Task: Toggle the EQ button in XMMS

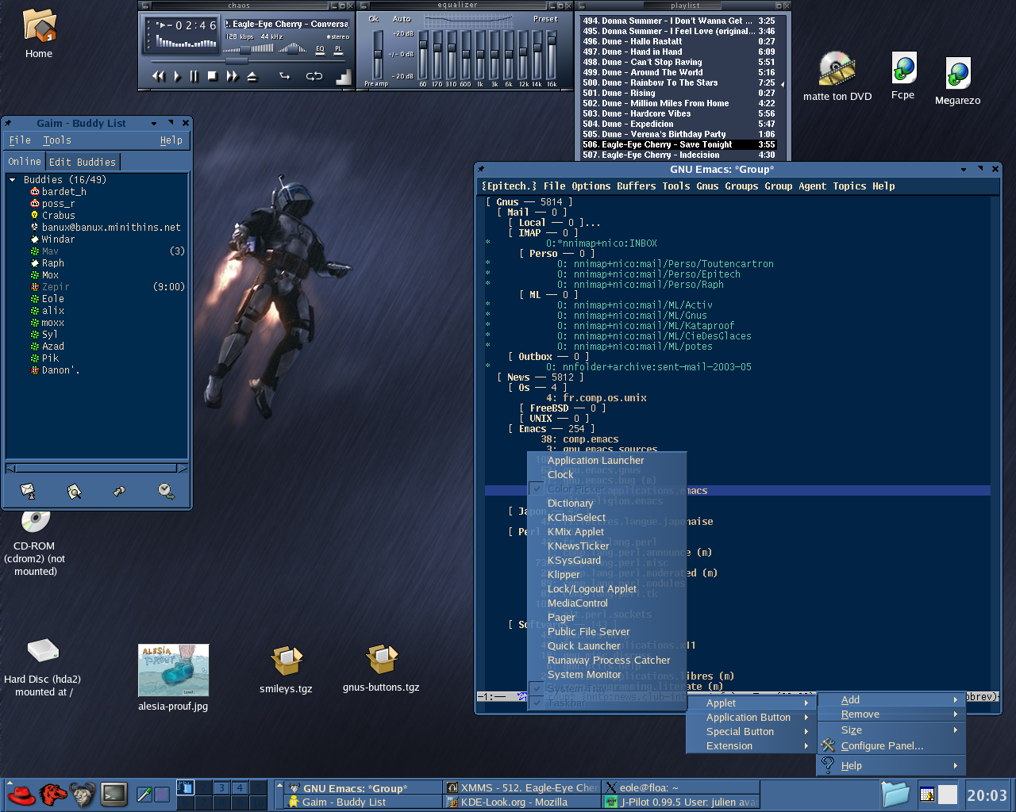Action: click(x=320, y=49)
